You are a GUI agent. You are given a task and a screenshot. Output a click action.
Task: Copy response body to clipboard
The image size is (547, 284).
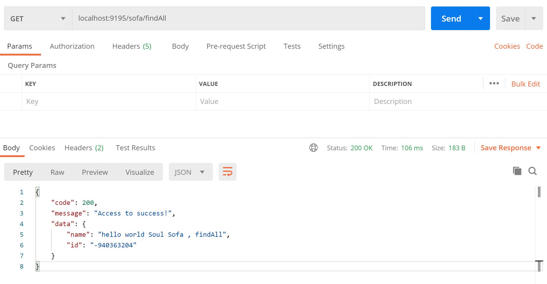(x=517, y=171)
